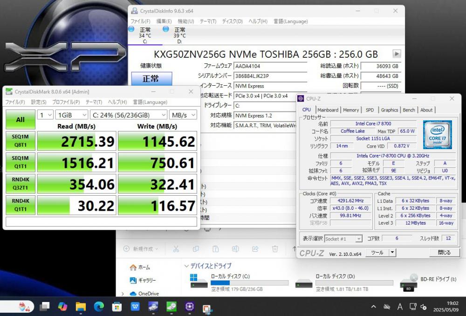Open CrystalDiskInfo 機能(U) menu
This screenshot has width=466, height=316.
pos(186,21)
